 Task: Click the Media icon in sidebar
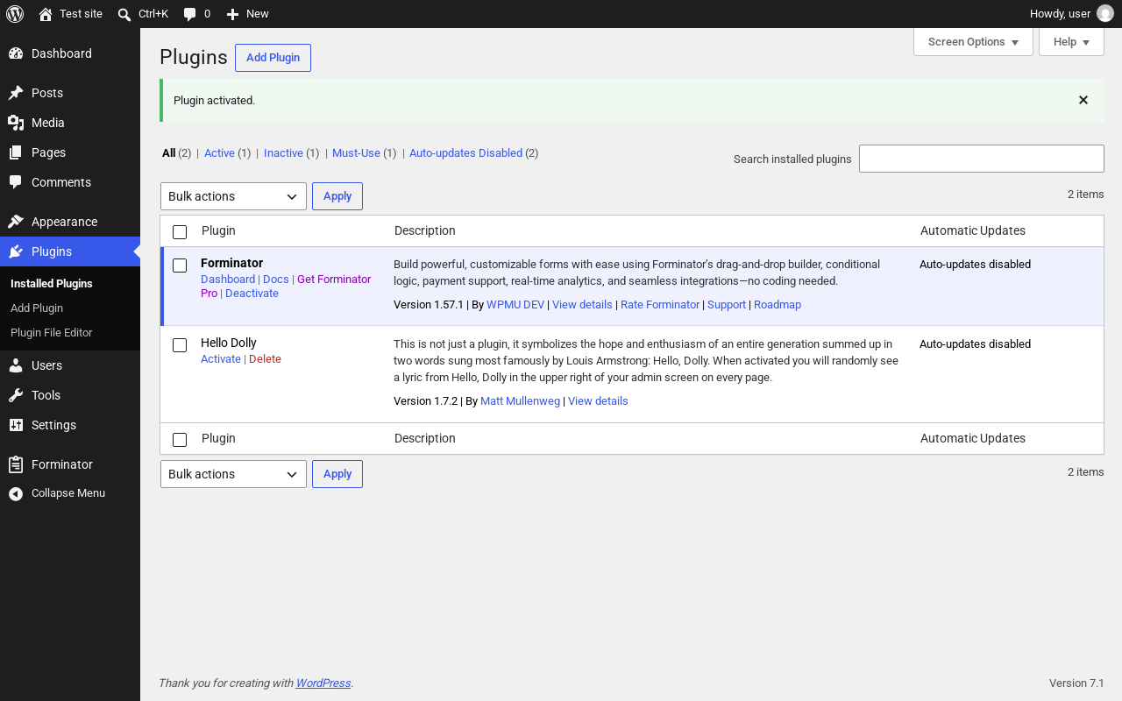[16, 123]
